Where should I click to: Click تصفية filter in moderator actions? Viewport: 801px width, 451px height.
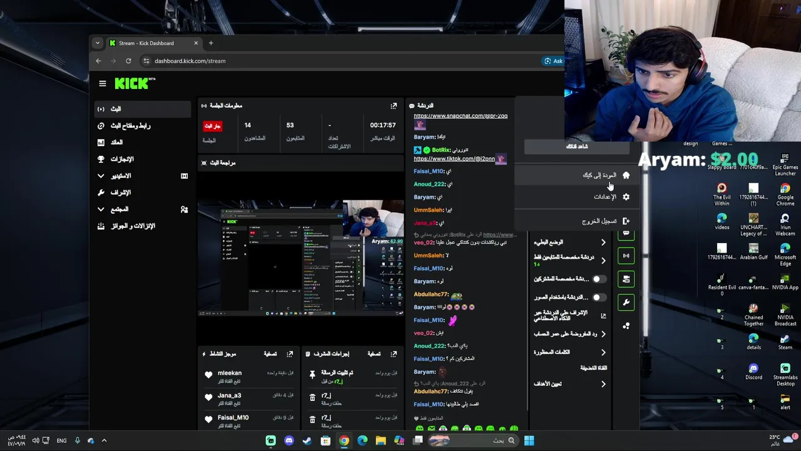[374, 354]
